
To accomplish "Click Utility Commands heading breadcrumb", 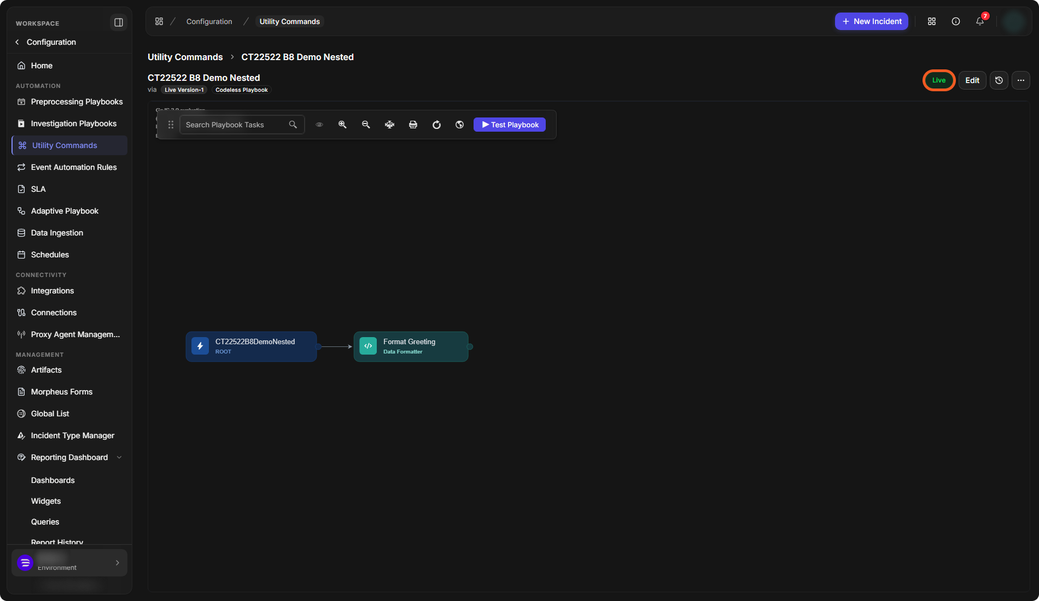I will (185, 57).
